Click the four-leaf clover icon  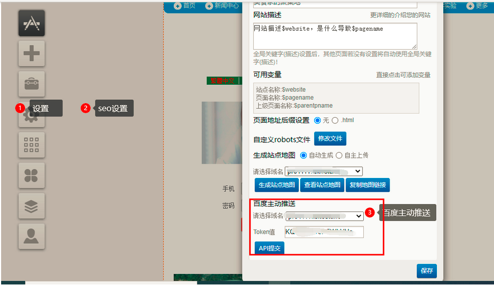pos(31,176)
